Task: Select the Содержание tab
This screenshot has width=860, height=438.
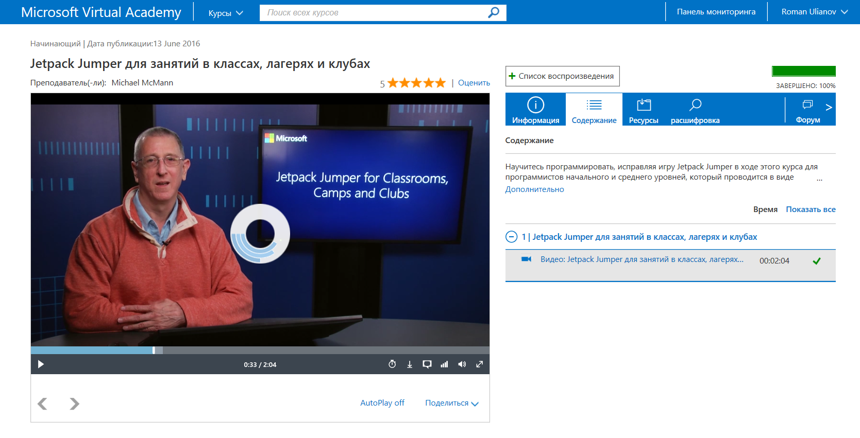Action: point(594,110)
